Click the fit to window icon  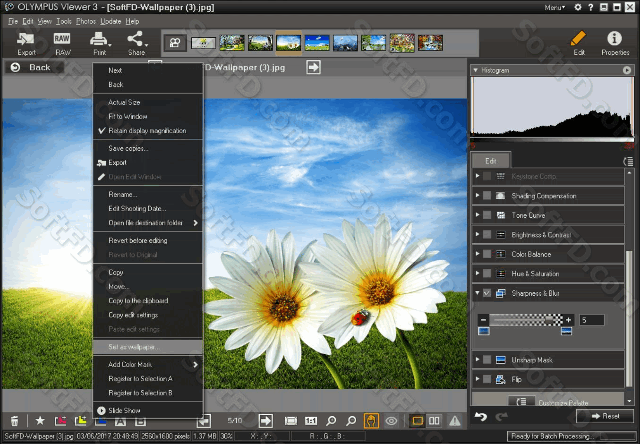291,420
